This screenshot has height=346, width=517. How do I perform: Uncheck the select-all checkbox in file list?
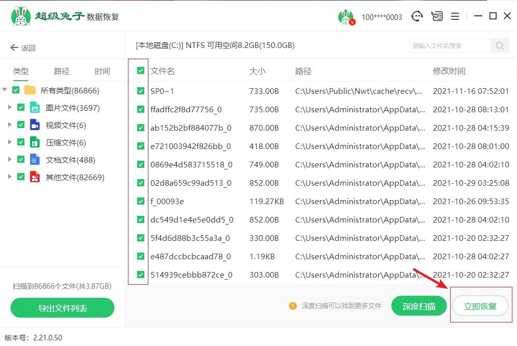pos(140,70)
